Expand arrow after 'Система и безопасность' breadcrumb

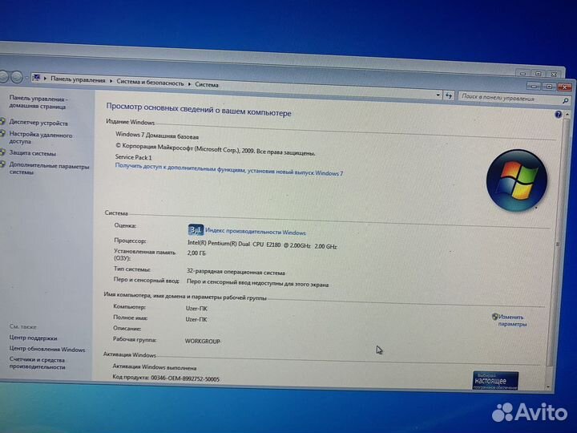pos(189,84)
